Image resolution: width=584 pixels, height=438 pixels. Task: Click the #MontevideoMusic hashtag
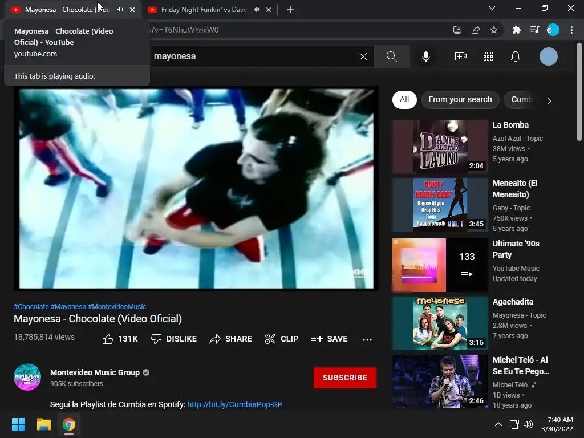coord(117,306)
